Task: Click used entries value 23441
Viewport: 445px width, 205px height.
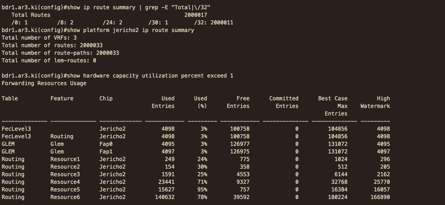Action: pos(167,182)
